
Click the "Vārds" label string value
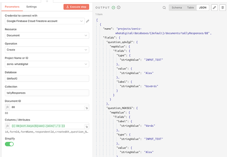(x=150, y=126)
